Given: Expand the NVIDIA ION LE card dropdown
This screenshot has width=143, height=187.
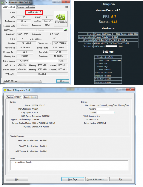Looking at the screenshot, I should [x=22, y=81].
